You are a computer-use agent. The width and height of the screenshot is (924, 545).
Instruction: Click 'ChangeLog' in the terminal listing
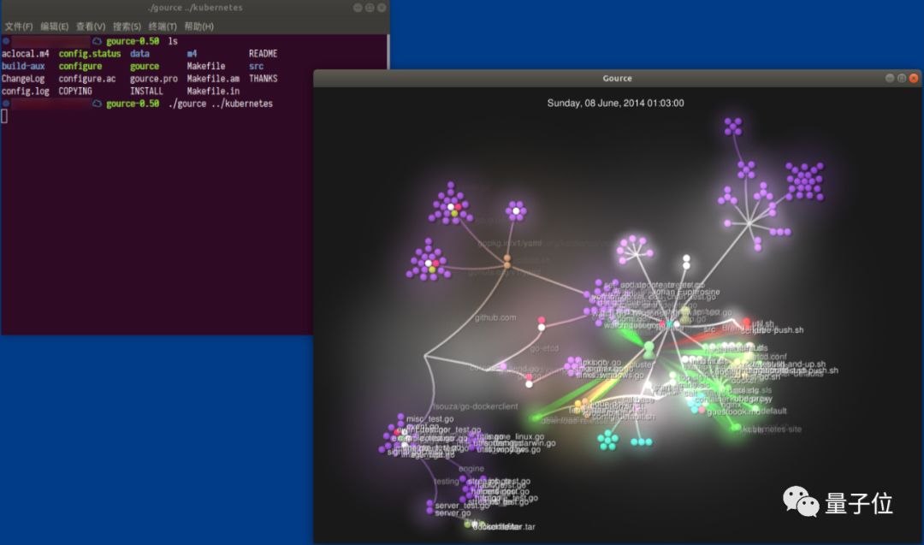coord(23,79)
